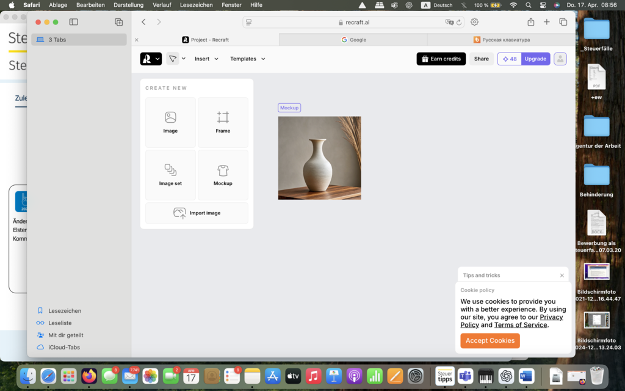Open the Verlauf menu
Image resolution: width=625 pixels, height=391 pixels.
162,5
